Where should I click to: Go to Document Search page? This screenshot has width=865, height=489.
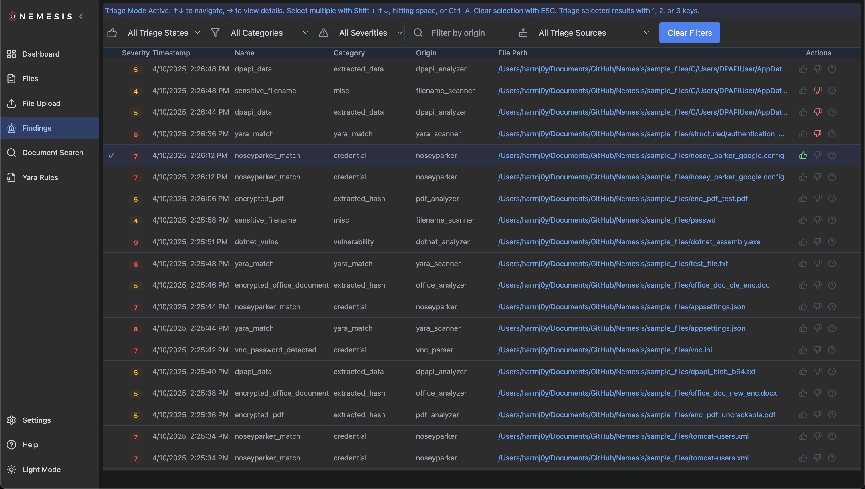pyautogui.click(x=52, y=153)
